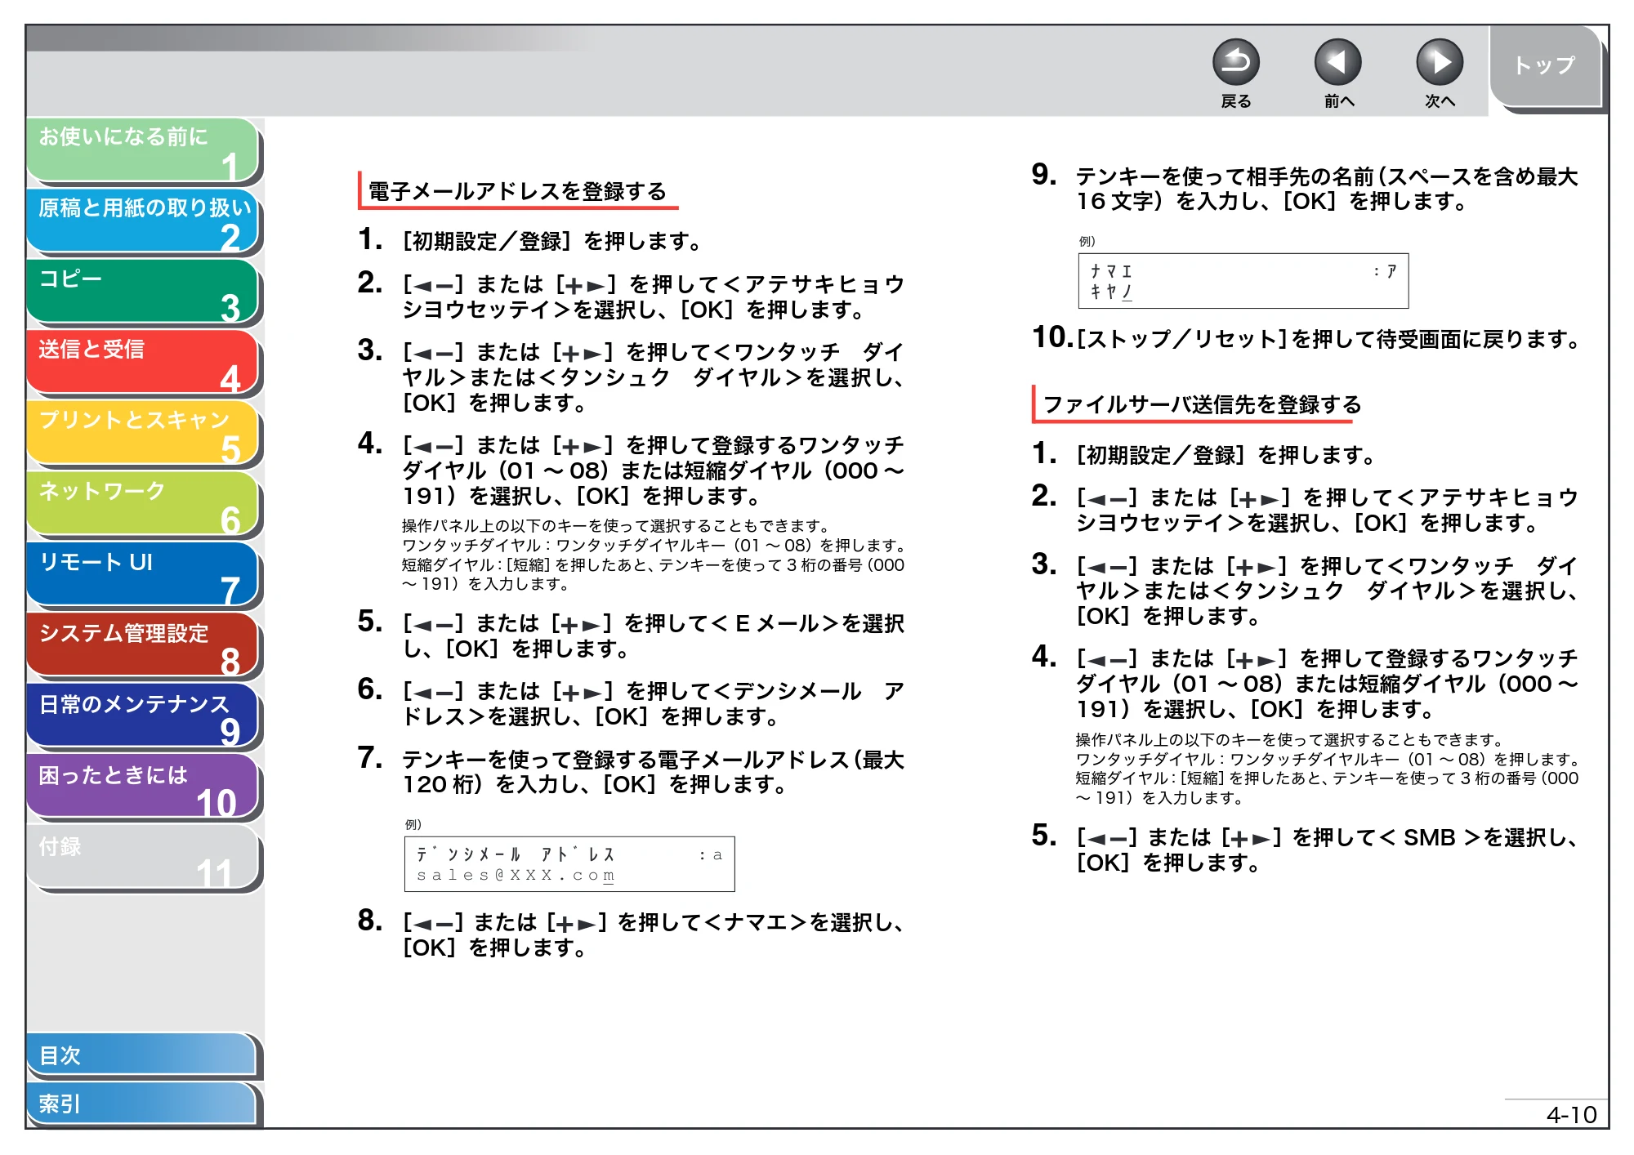1634x1155 pixels.
Task: Go to previous page with 前へ icon
Action: click(x=1337, y=62)
